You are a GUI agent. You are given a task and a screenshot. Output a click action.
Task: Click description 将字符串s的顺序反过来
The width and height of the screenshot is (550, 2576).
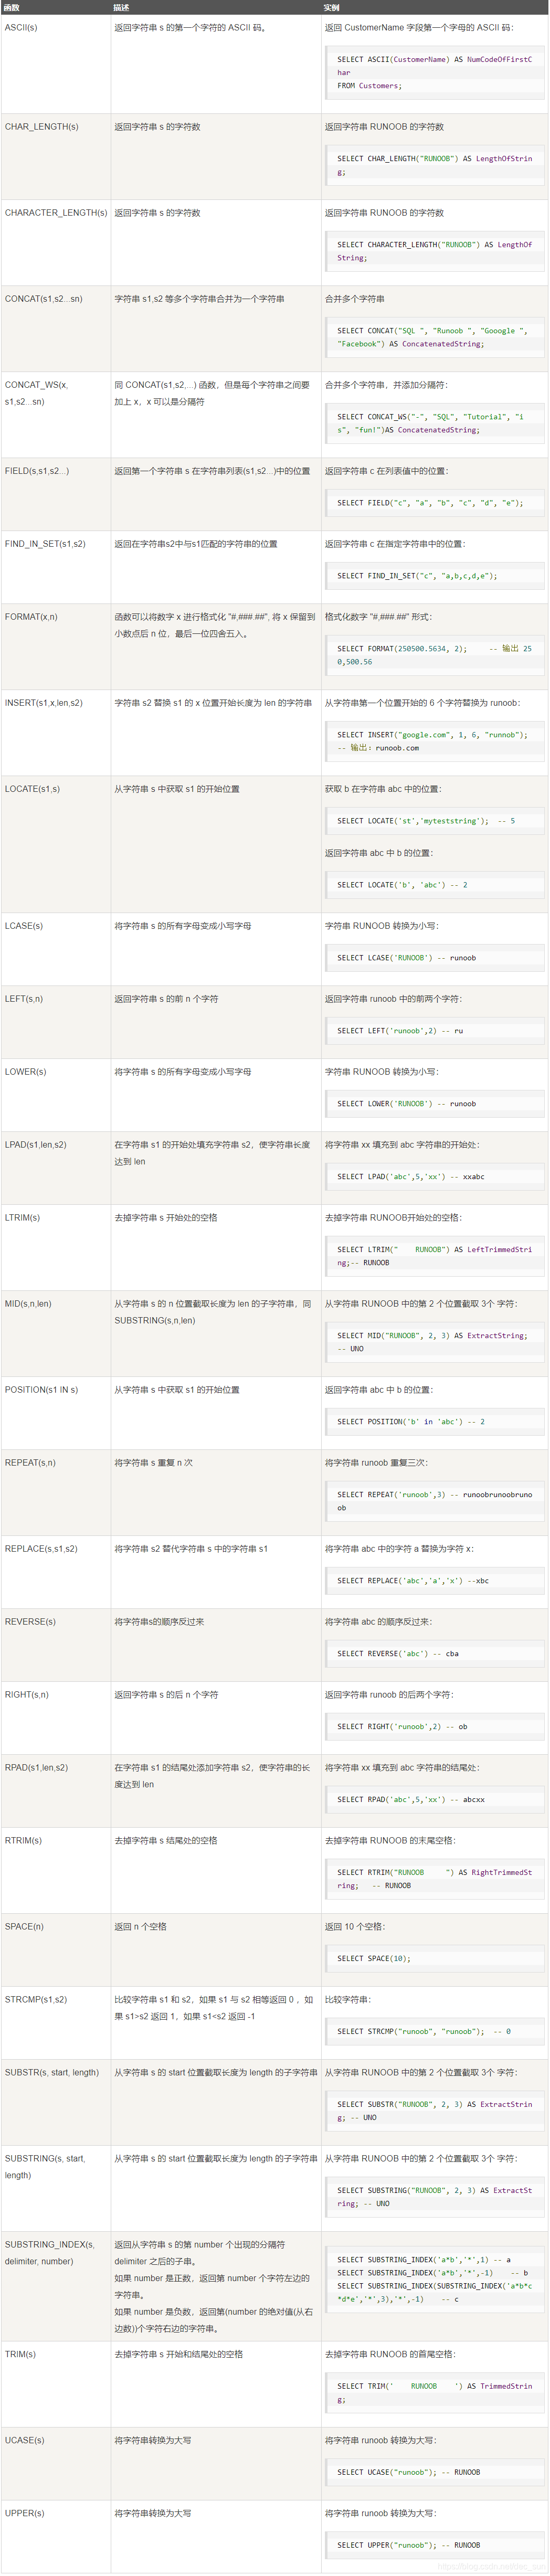pyautogui.click(x=159, y=1622)
